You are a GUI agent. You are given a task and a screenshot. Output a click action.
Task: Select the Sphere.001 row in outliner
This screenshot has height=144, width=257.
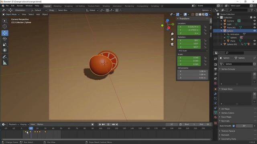point(232,44)
